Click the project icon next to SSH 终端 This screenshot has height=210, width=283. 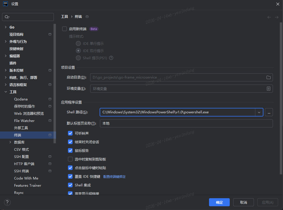click(50, 171)
